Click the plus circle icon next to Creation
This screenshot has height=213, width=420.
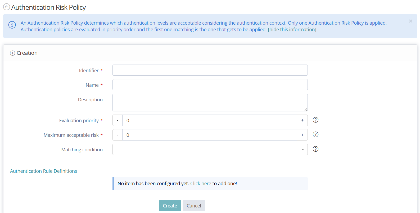[12, 53]
